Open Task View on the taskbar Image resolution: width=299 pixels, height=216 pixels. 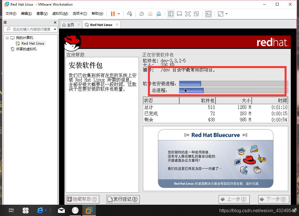click(x=11, y=210)
